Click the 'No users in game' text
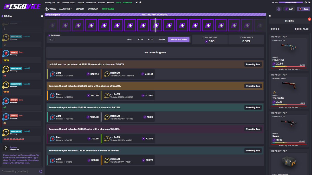Image resolution: width=312 pixels, height=175 pixels. point(155,52)
